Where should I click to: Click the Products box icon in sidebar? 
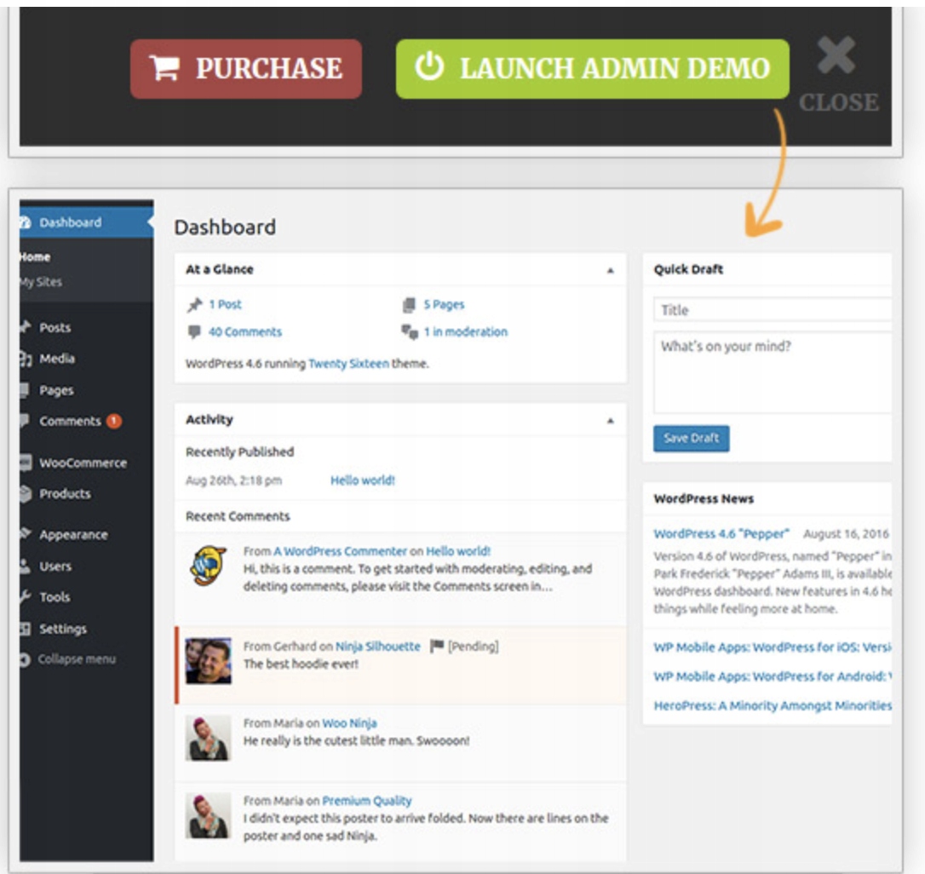pos(25,494)
